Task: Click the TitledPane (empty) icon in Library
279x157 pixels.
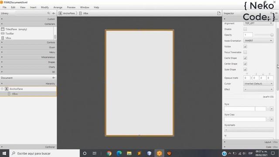Action: tap(3, 29)
